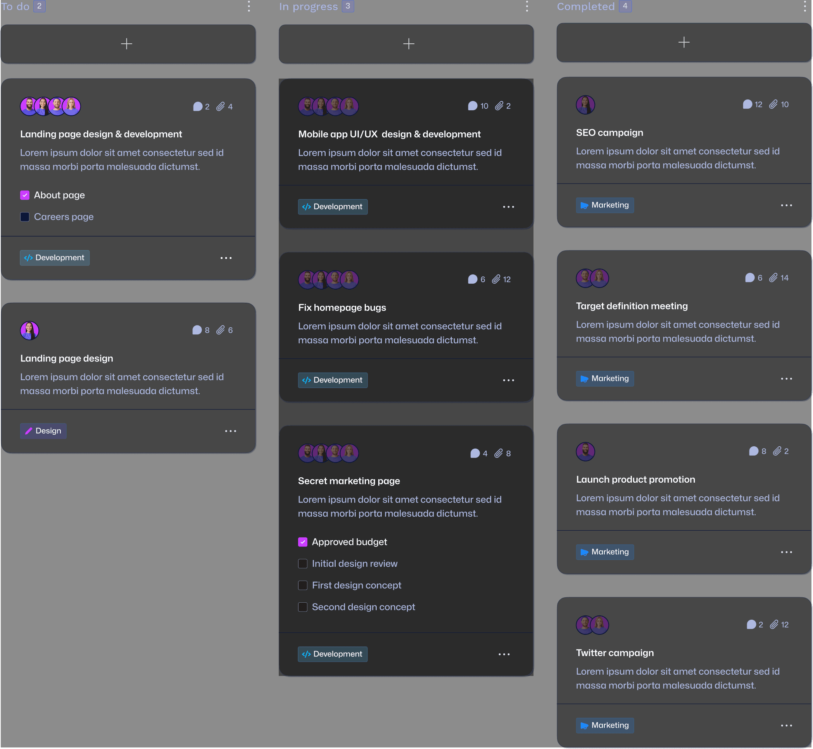The height and width of the screenshot is (749, 813).
Task: Open ellipsis menu on Target definition meeting card
Action: coord(786,379)
